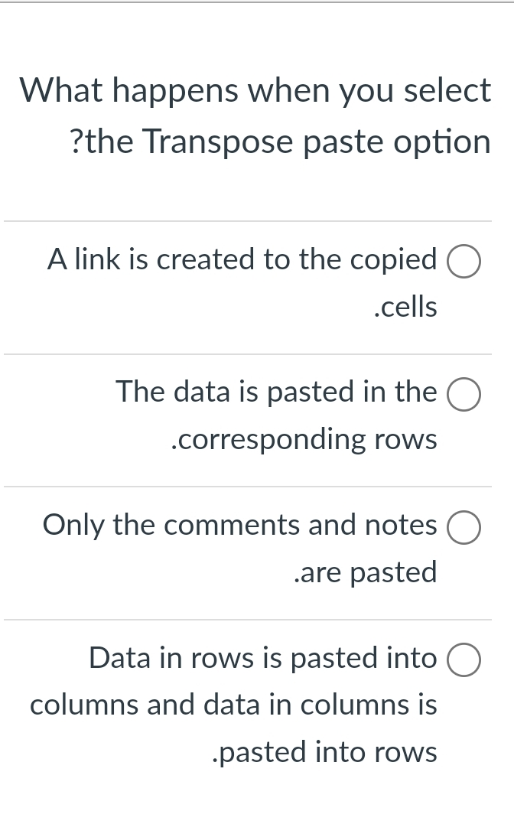Click '.corresponding rows' in the second answer
The image size is (514, 824).
(x=304, y=439)
